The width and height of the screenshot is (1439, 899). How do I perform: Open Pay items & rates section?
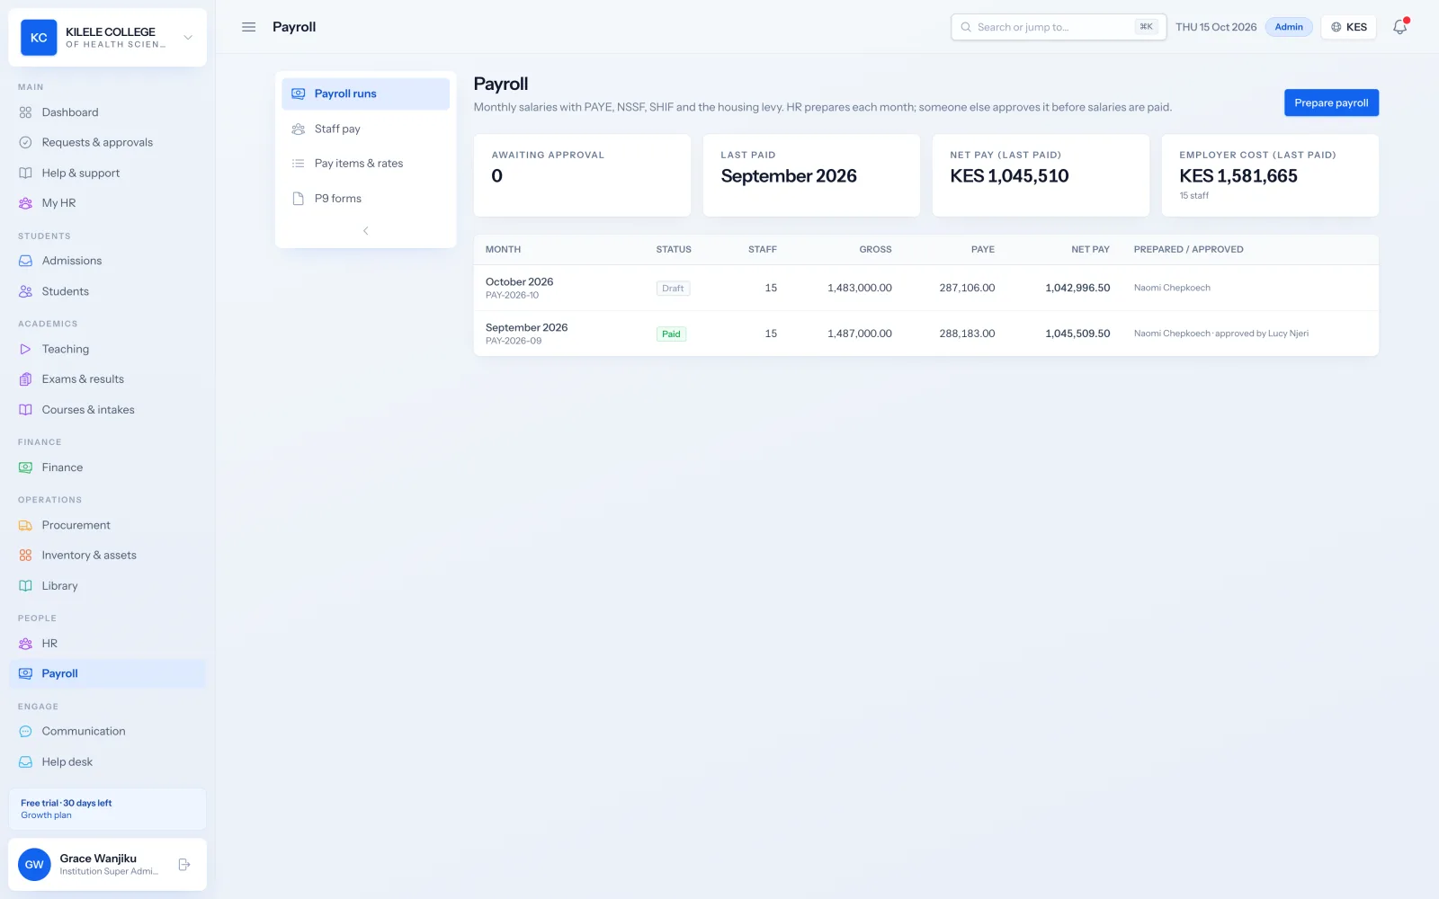click(365, 164)
